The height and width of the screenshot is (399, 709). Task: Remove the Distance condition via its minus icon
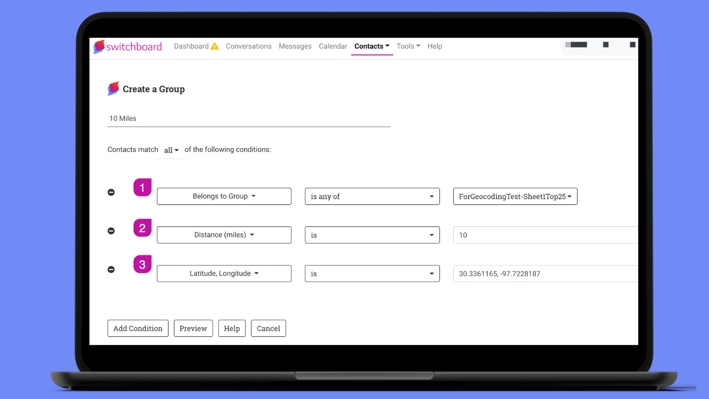point(111,231)
